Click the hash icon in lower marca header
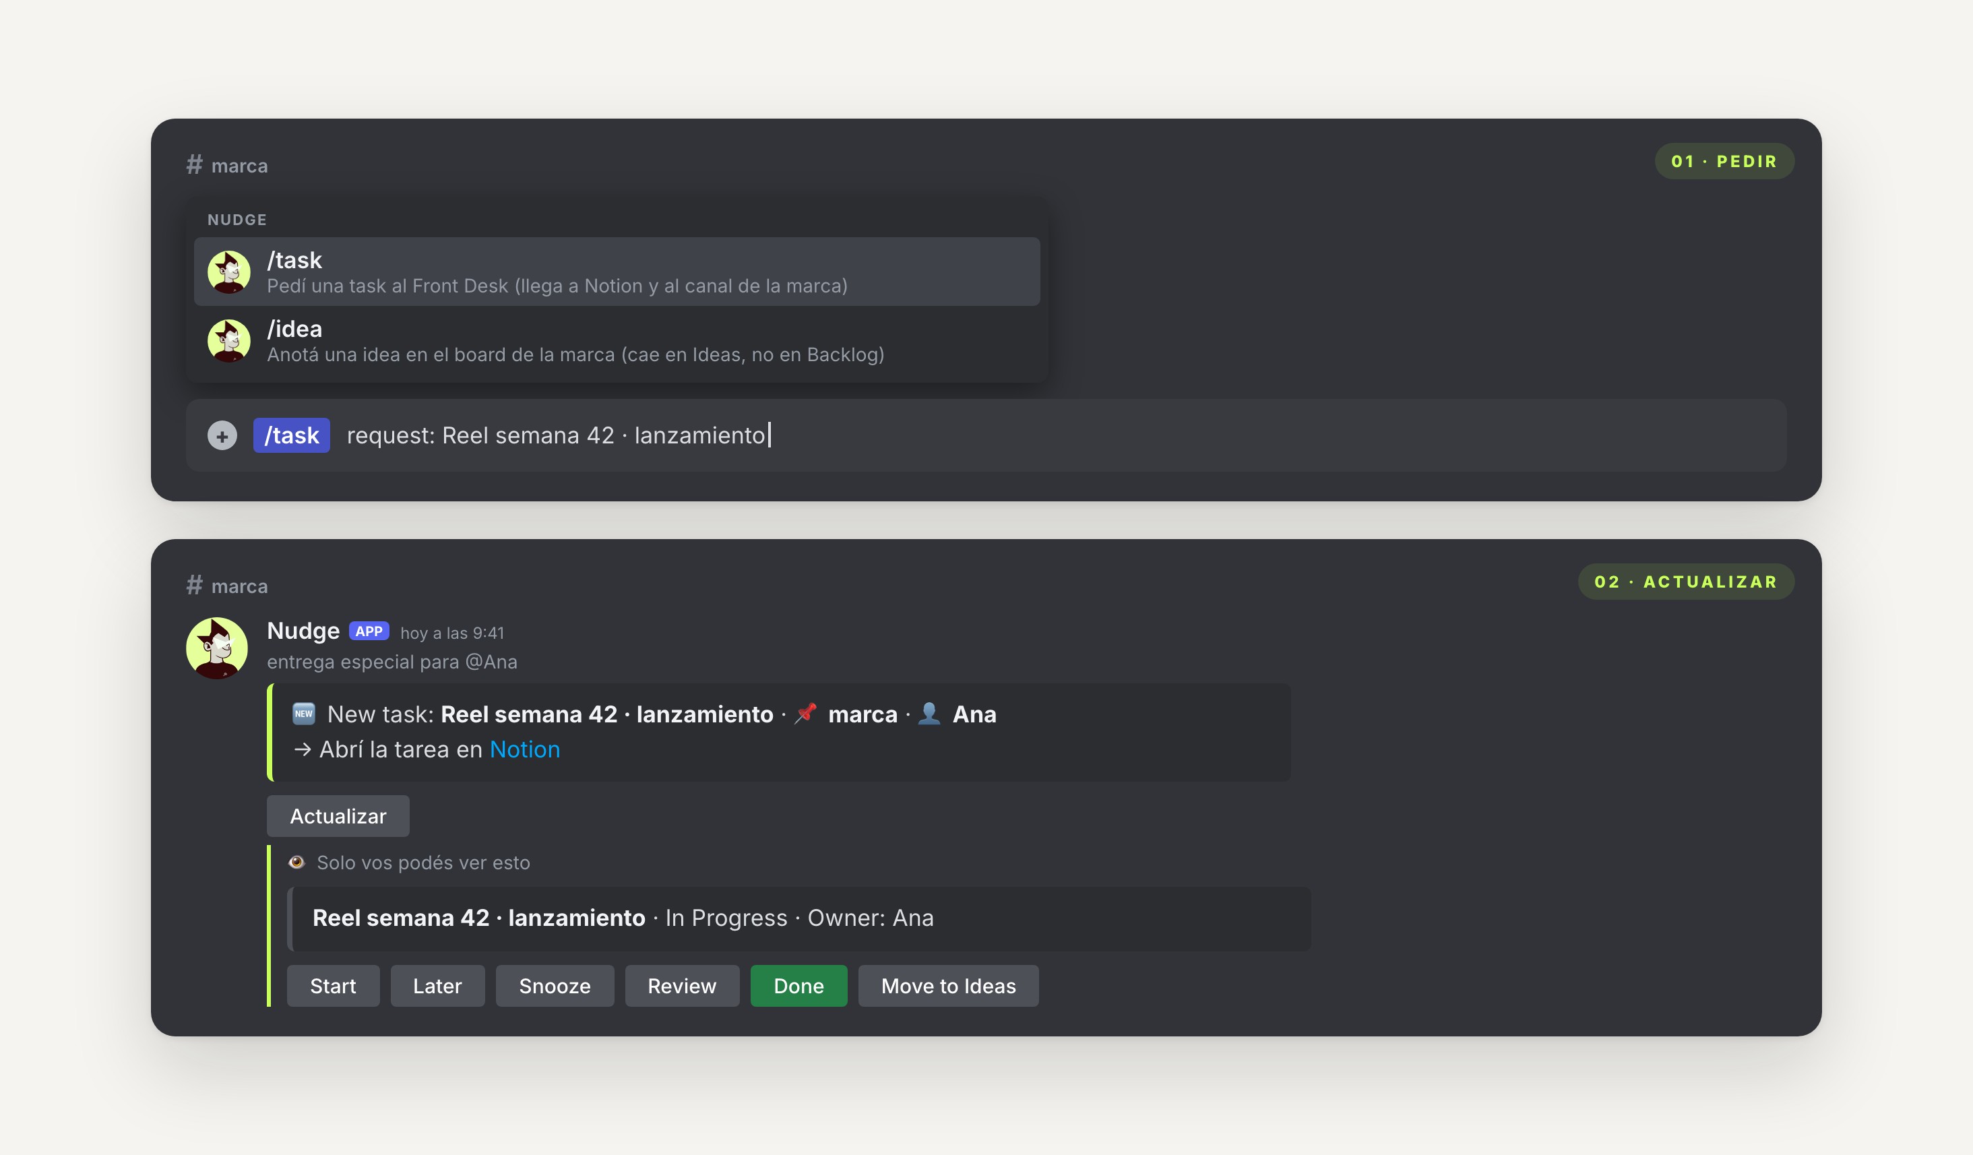The height and width of the screenshot is (1155, 1973). point(194,585)
